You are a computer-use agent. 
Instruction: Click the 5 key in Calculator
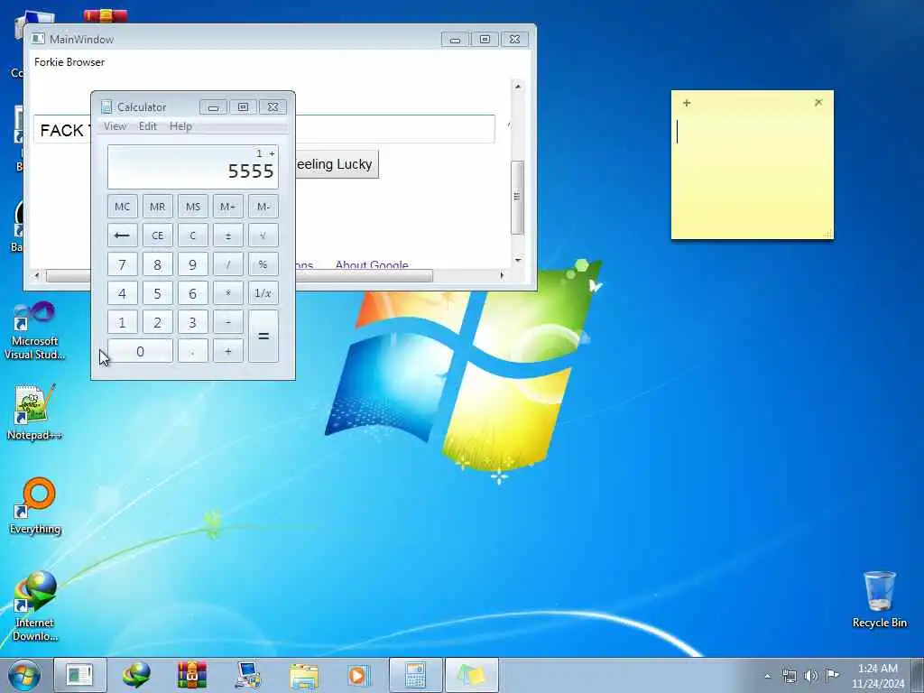[157, 293]
